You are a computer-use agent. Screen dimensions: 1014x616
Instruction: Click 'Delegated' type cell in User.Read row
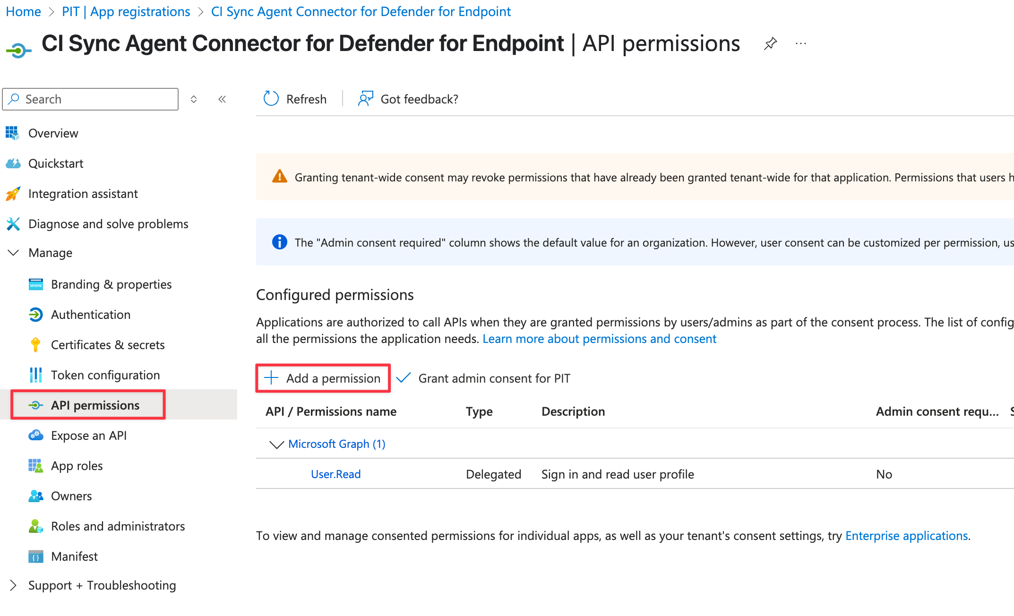pyautogui.click(x=494, y=474)
